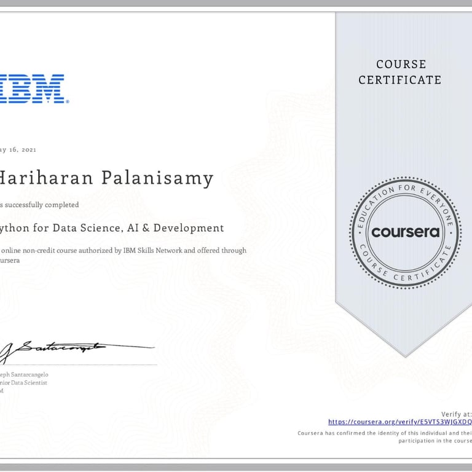Click the Coursera seal emblem
Screen dimensions: 472x472
(405, 232)
